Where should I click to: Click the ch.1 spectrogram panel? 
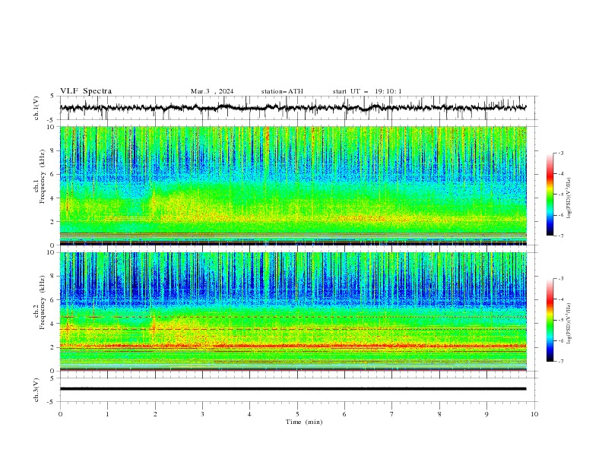pyautogui.click(x=293, y=185)
